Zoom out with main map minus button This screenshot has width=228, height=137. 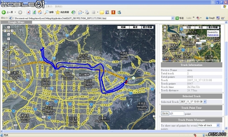[x=9, y=72]
